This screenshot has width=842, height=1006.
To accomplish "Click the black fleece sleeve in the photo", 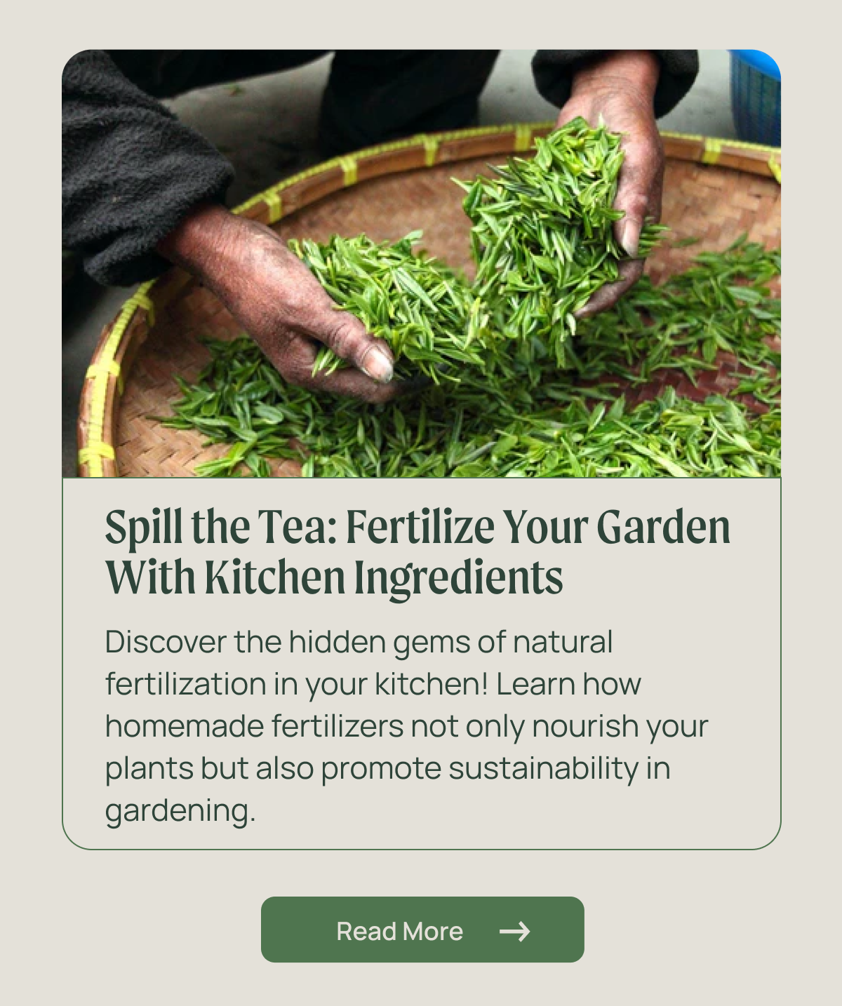I will 140,161.
